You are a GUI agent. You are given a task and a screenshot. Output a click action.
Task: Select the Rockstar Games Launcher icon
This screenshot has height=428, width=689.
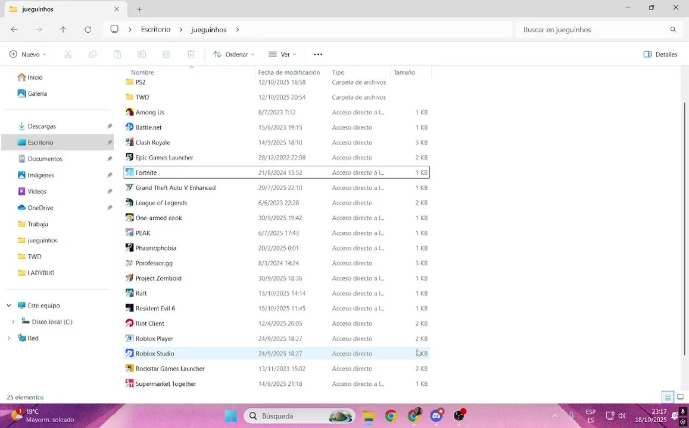(129, 369)
